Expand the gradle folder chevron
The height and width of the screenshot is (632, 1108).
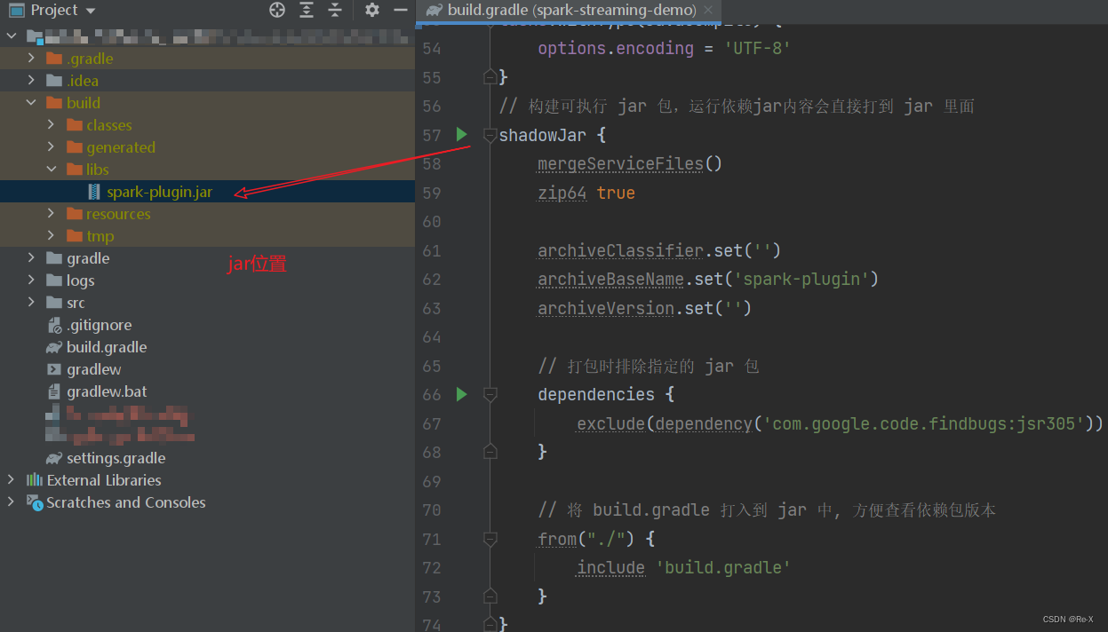[x=31, y=258]
